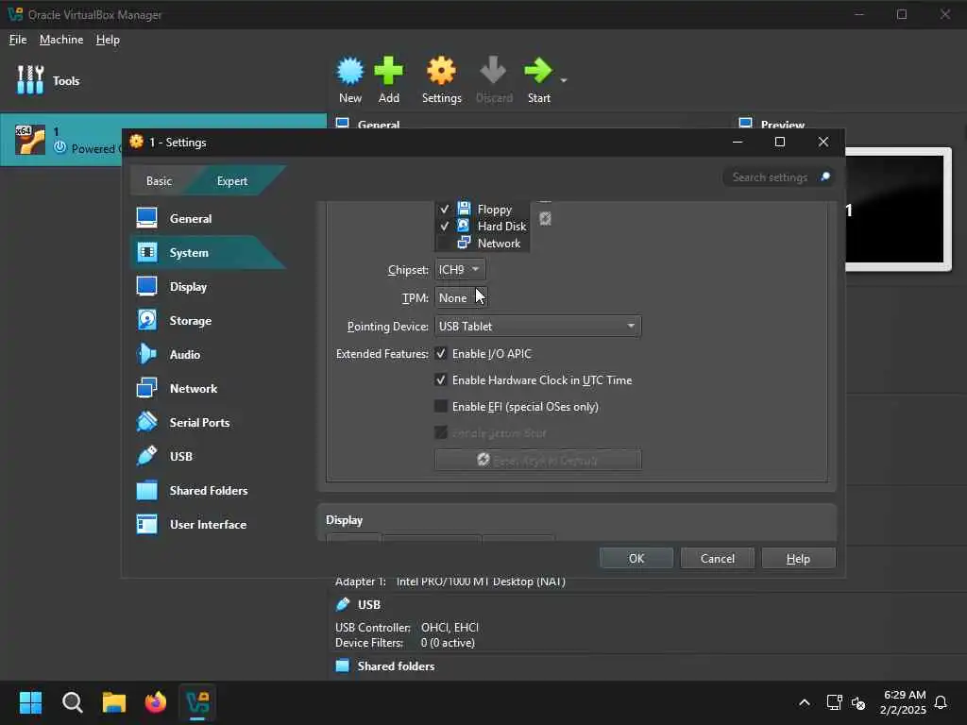Open the Chipset dropdown showing ICH9

(x=460, y=269)
